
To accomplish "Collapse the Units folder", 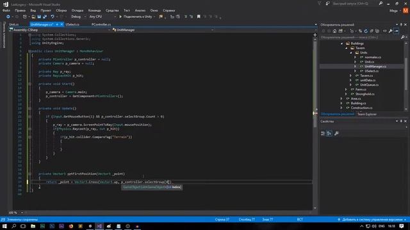I will pyautogui.click(x=351, y=52).
